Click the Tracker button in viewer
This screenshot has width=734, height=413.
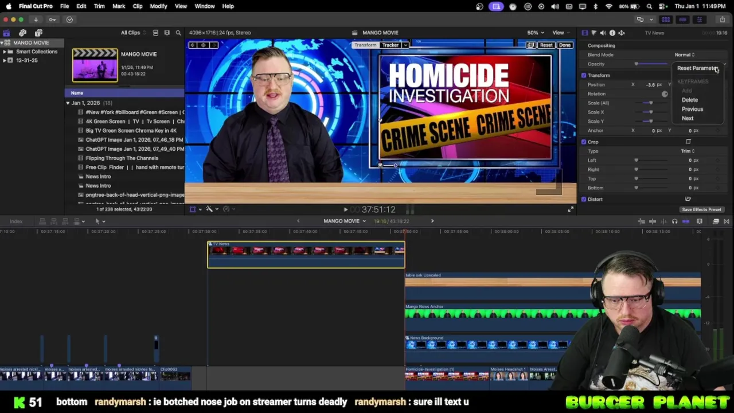point(391,45)
